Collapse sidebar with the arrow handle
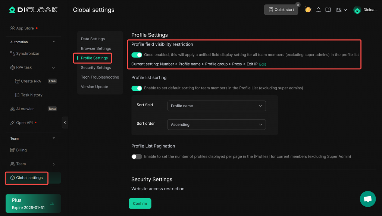 pyautogui.click(x=65, y=123)
